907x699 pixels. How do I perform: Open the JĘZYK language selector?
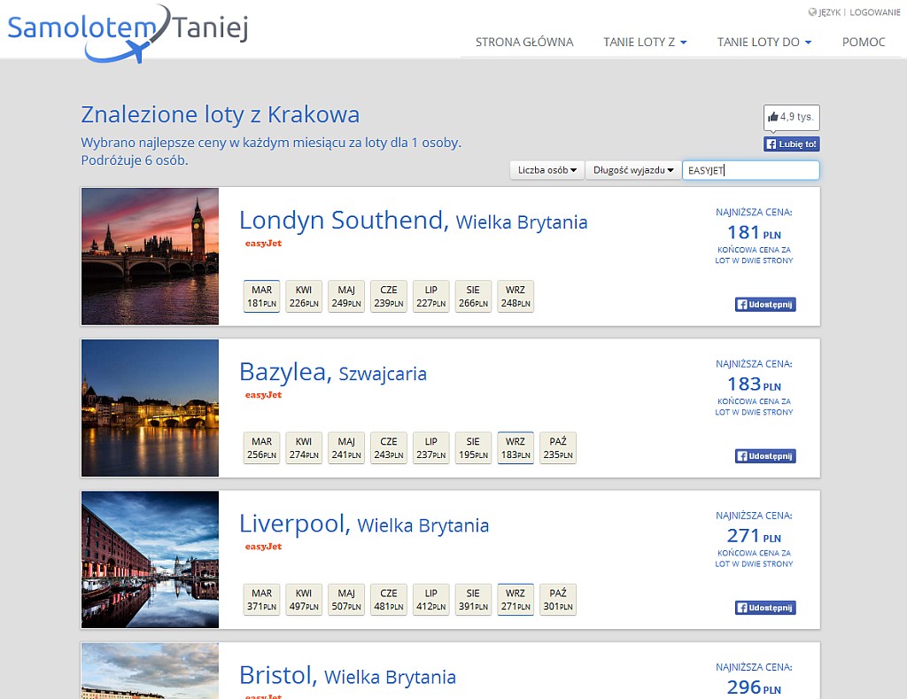pyautogui.click(x=825, y=12)
